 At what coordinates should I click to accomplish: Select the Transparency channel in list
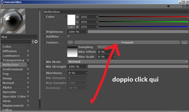(14, 60)
